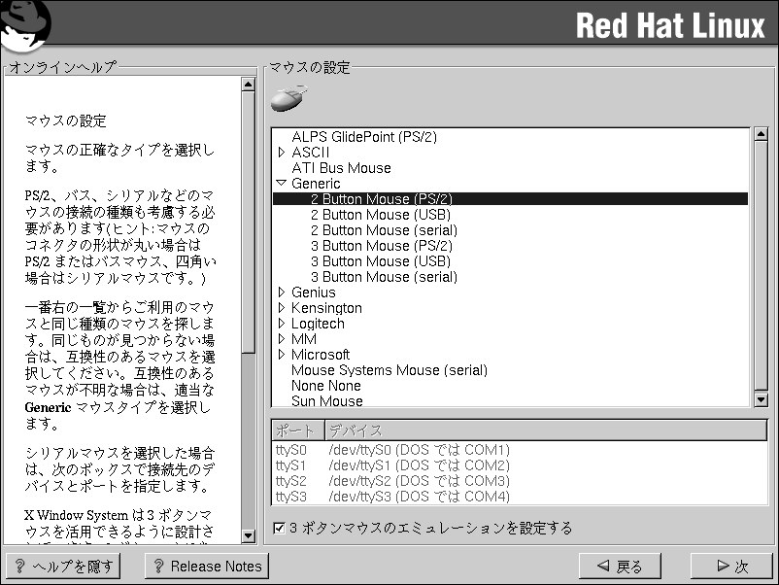Image resolution: width=779 pixels, height=585 pixels.
Task: Expand the Kensington mouse group
Action: [x=282, y=308]
